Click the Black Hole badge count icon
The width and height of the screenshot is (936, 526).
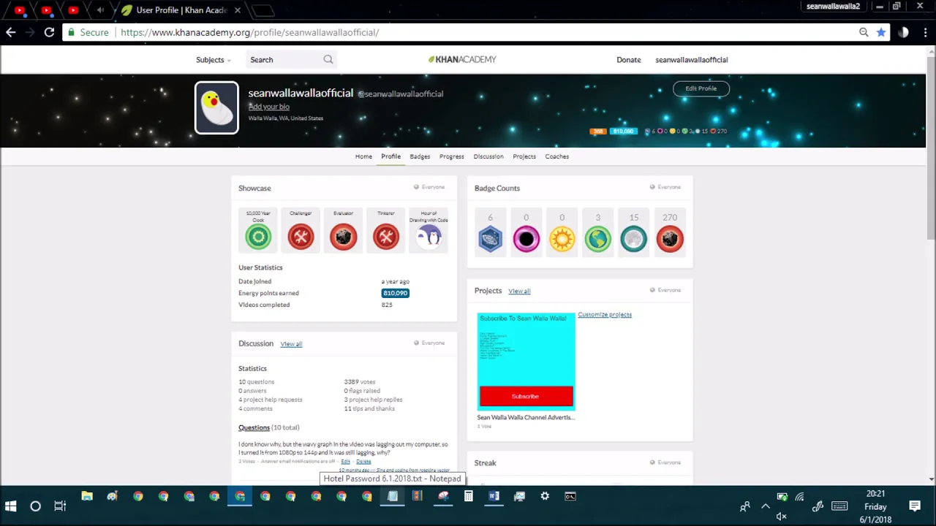tap(526, 239)
